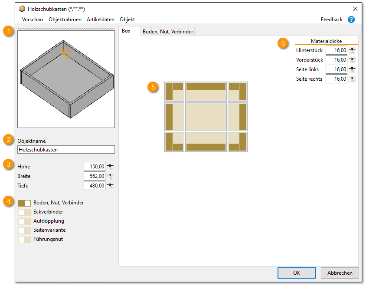
Task: Click the measure icon next to Höhe
Action: [x=110, y=167]
